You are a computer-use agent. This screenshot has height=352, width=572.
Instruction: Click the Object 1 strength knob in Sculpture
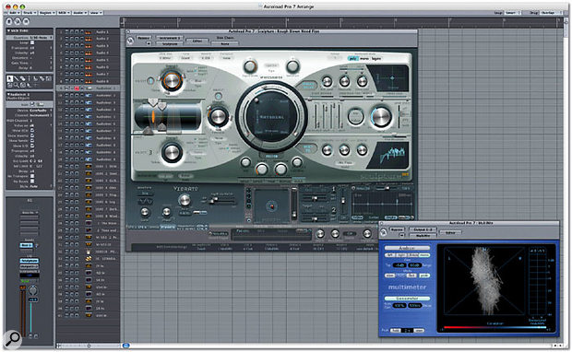tap(172, 80)
